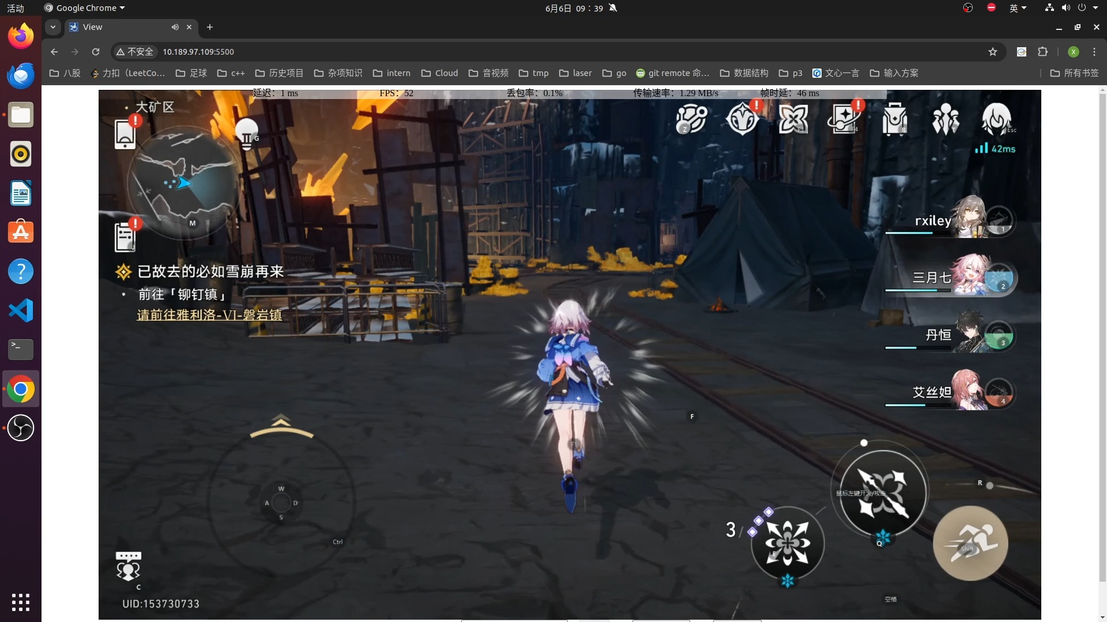Screen dimensions: 1107x622
Task: Open the Esc profile avatar menu
Action: pos(996,119)
